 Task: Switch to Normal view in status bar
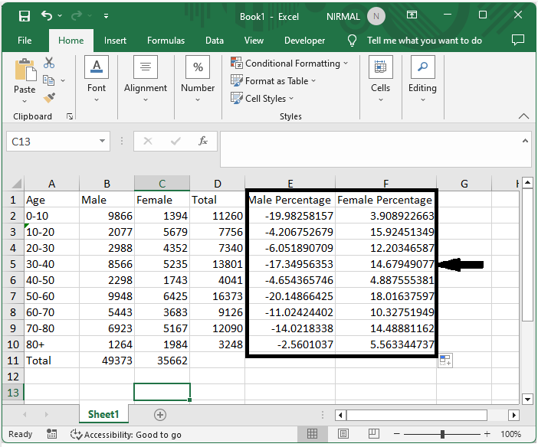click(313, 434)
